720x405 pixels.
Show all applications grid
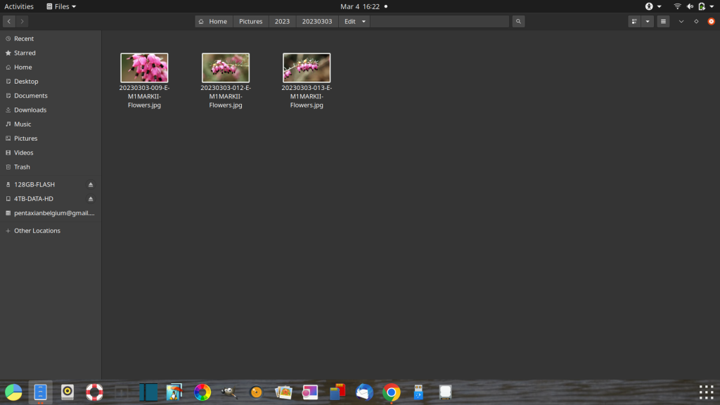point(706,392)
